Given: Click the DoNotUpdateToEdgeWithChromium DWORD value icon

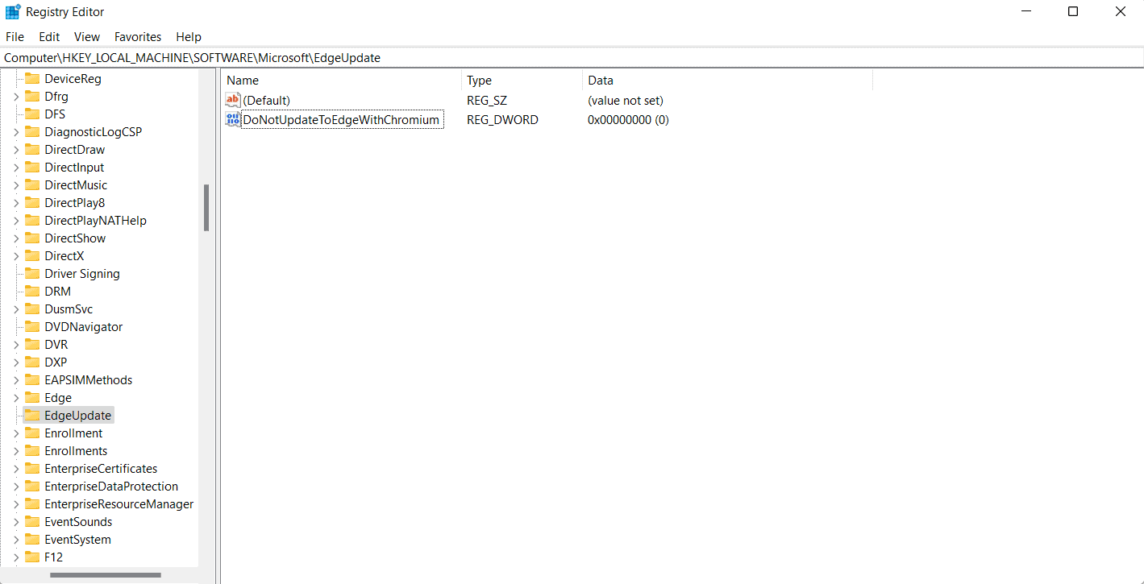Looking at the screenshot, I should [233, 120].
